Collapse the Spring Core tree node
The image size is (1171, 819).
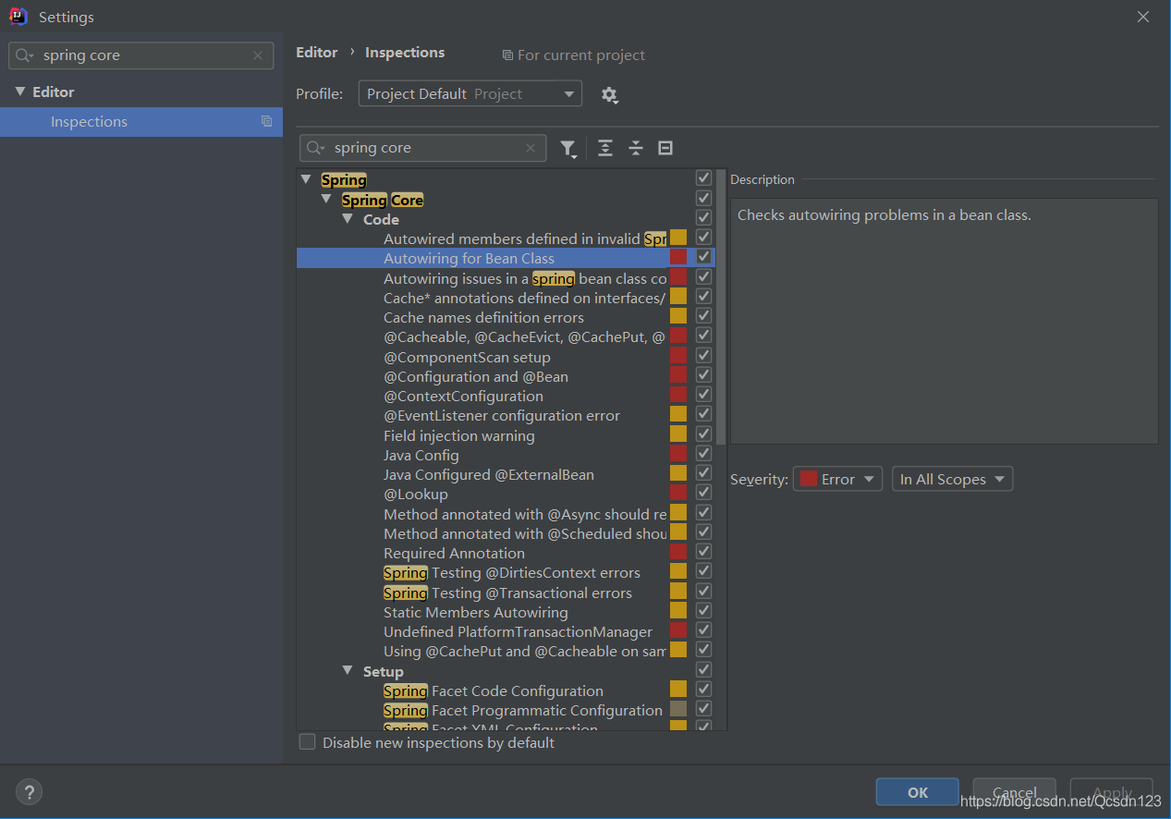click(326, 199)
